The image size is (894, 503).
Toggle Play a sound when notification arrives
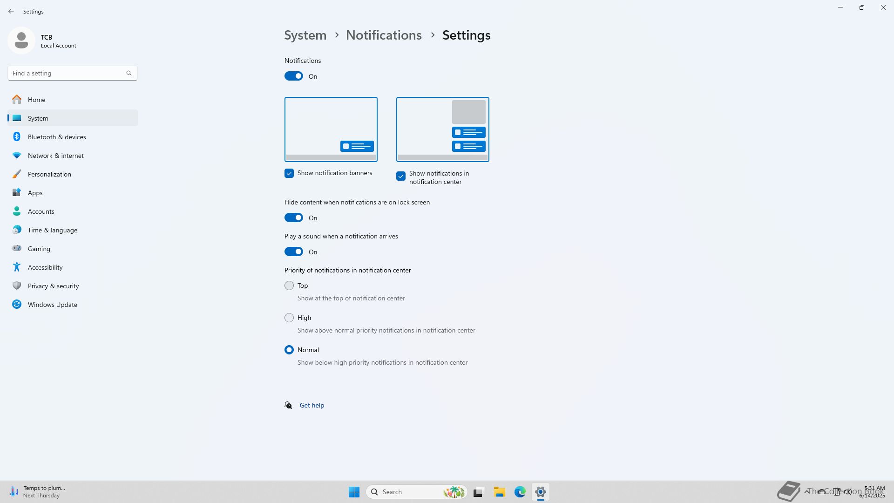(294, 252)
